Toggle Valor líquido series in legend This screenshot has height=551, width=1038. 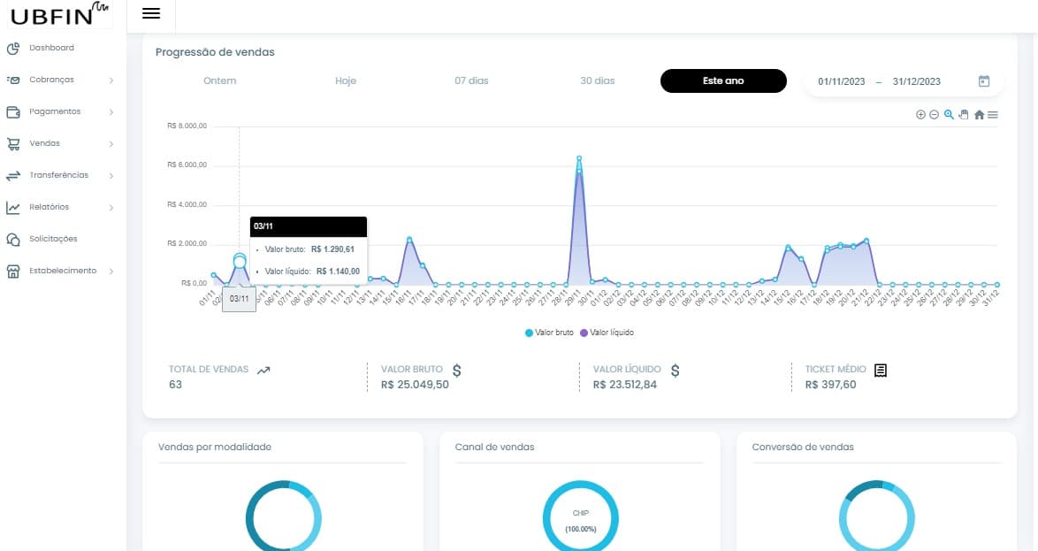point(610,333)
